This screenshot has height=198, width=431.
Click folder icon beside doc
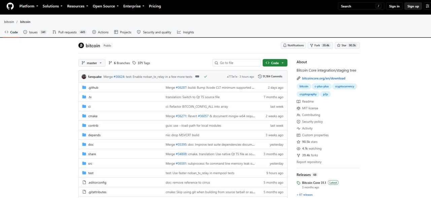(84, 144)
